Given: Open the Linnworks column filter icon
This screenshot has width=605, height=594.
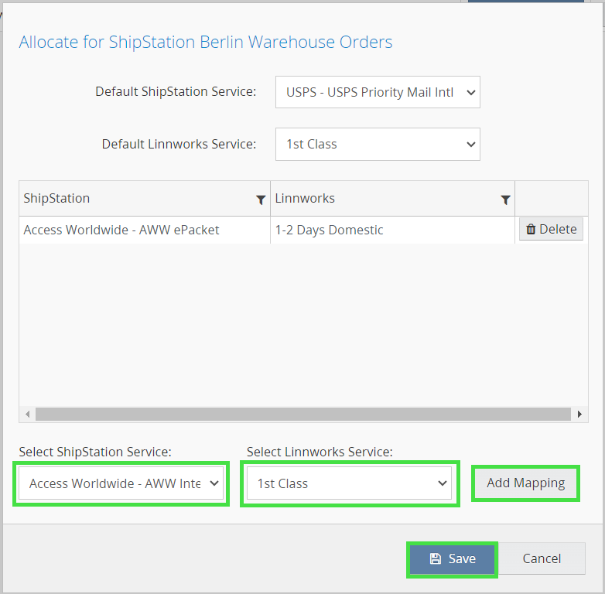Looking at the screenshot, I should [505, 200].
